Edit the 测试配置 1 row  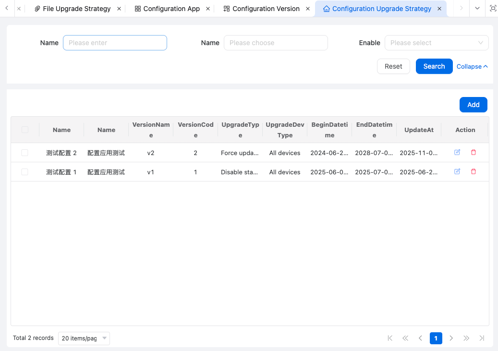457,171
